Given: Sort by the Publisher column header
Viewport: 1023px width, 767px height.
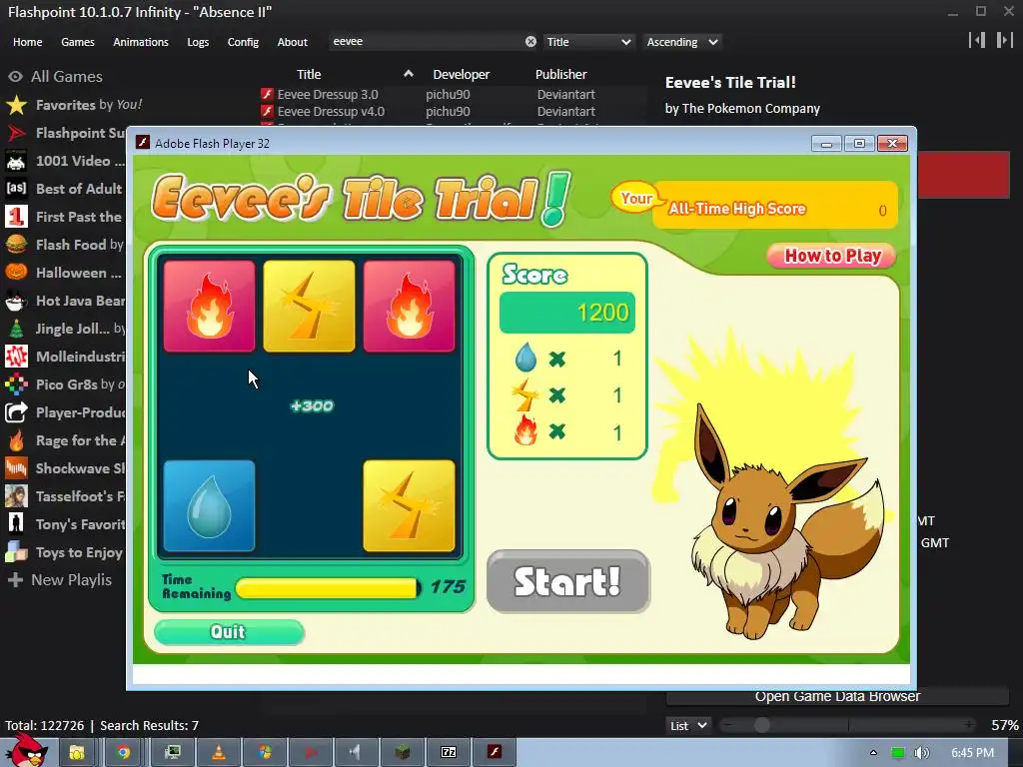Looking at the screenshot, I should point(561,74).
